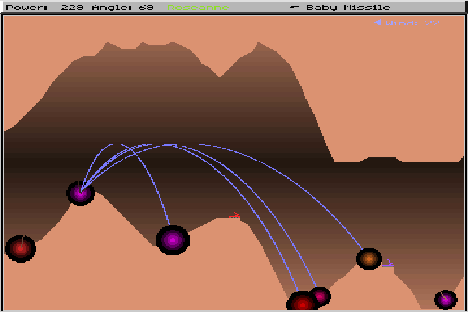468x312 pixels.
Task: Select the Baby Missile weapon label
Action: tap(348, 8)
